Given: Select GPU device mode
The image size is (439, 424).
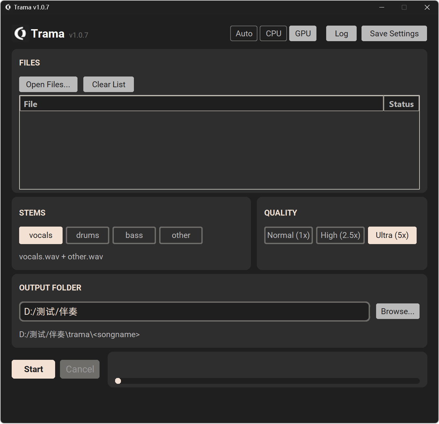Looking at the screenshot, I should pos(303,33).
